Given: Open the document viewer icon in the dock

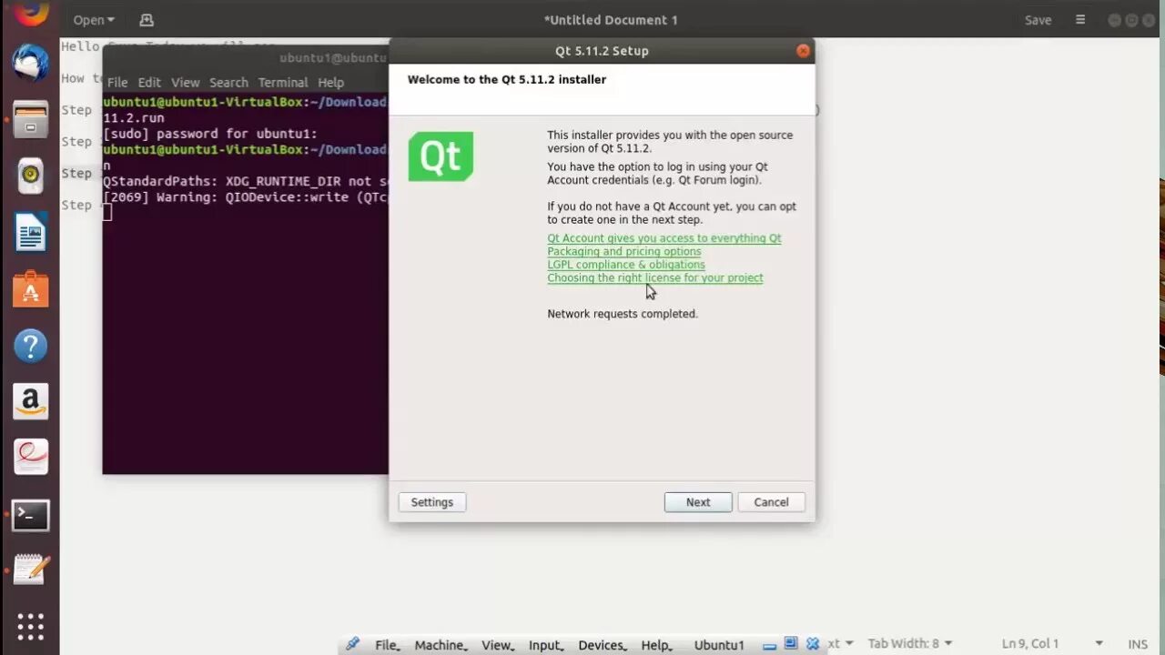Looking at the screenshot, I should 30,458.
